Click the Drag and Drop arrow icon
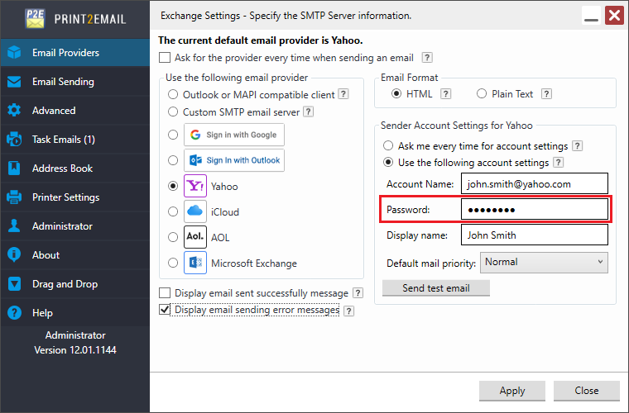The image size is (629, 413). pos(14,284)
